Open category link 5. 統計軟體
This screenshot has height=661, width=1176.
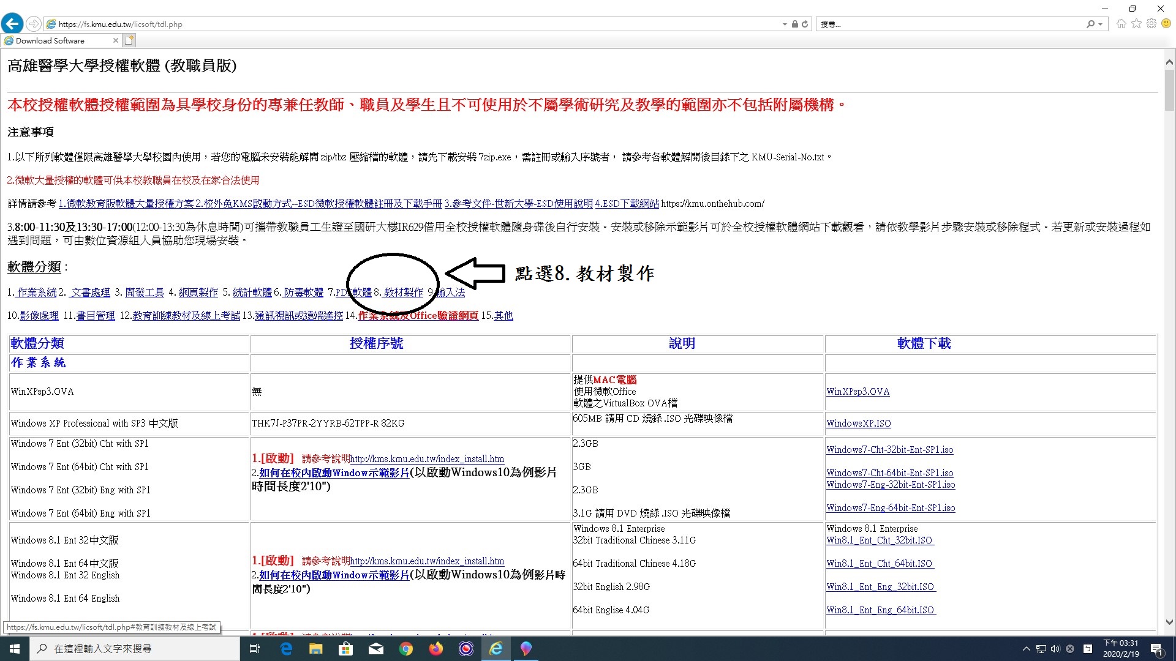click(x=252, y=293)
